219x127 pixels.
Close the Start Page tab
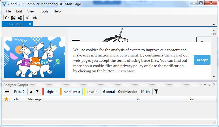point(30,24)
